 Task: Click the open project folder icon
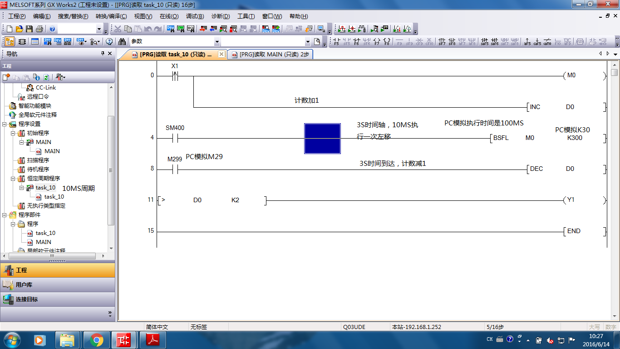point(19,29)
